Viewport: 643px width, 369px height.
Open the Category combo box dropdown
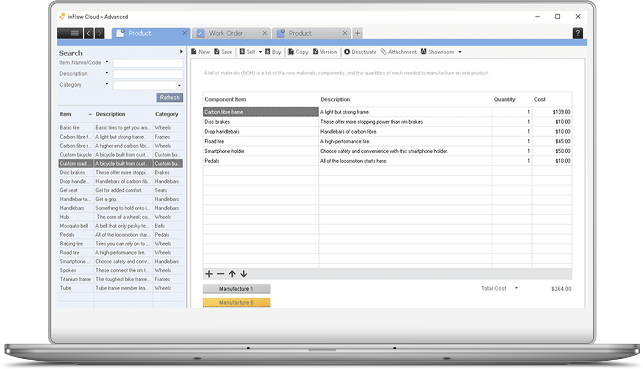coord(179,85)
